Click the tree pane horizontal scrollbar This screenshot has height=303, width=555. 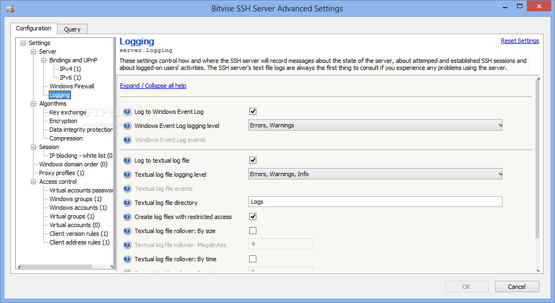click(56, 267)
